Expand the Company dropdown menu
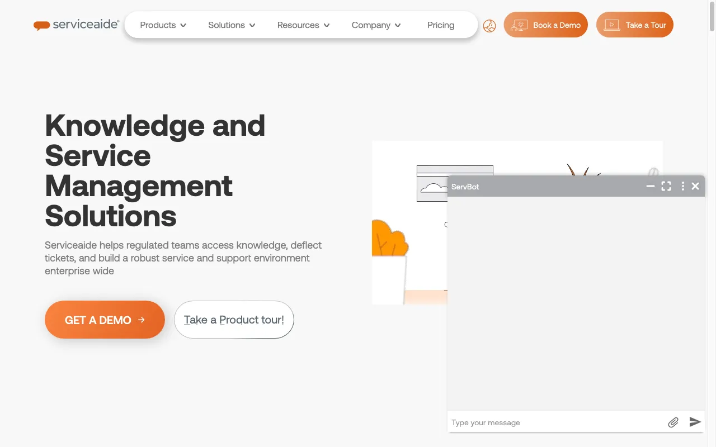Viewport: 716px width, 447px height. pos(376,25)
